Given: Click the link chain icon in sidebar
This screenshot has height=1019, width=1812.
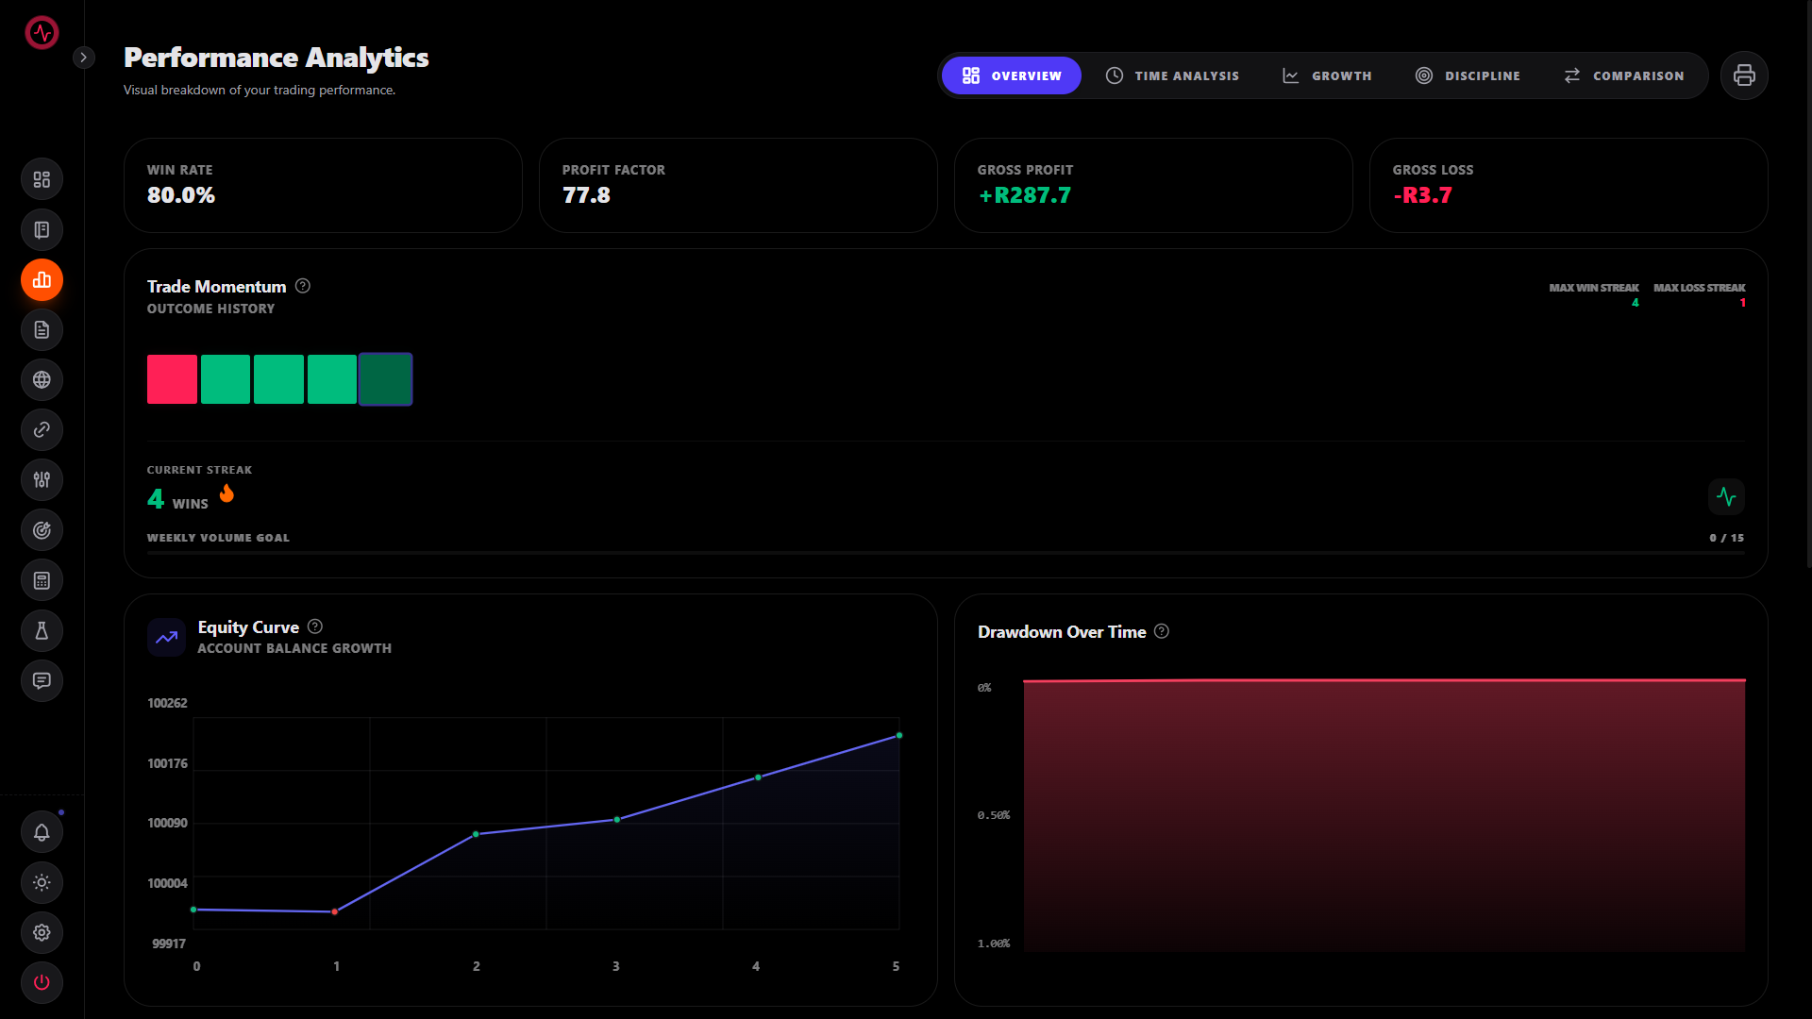Looking at the screenshot, I should click(42, 430).
